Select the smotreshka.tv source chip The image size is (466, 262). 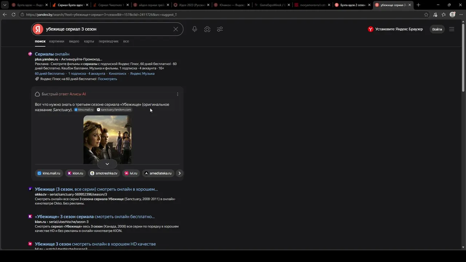coord(104,173)
